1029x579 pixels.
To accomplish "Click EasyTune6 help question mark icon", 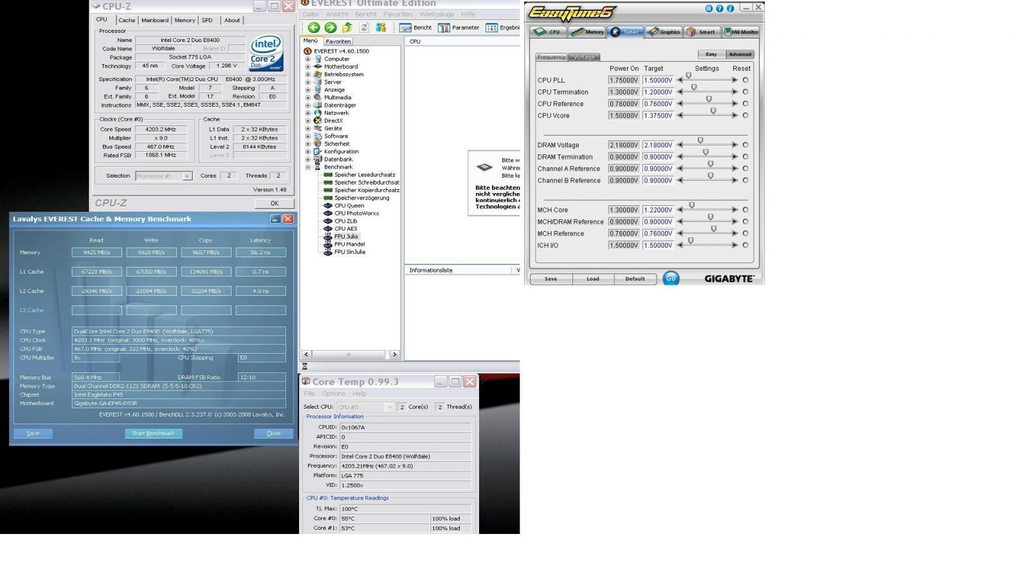I will [x=720, y=8].
